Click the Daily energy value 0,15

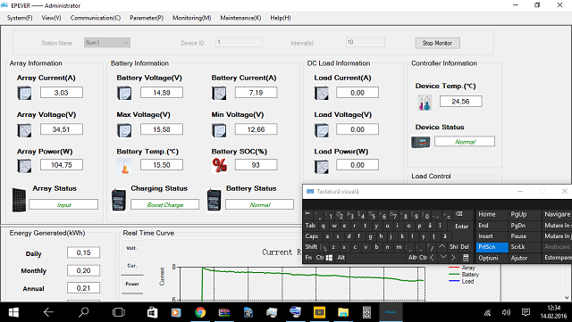point(83,252)
